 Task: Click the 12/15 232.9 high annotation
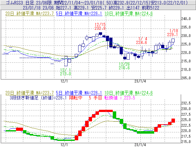(x=100, y=26)
